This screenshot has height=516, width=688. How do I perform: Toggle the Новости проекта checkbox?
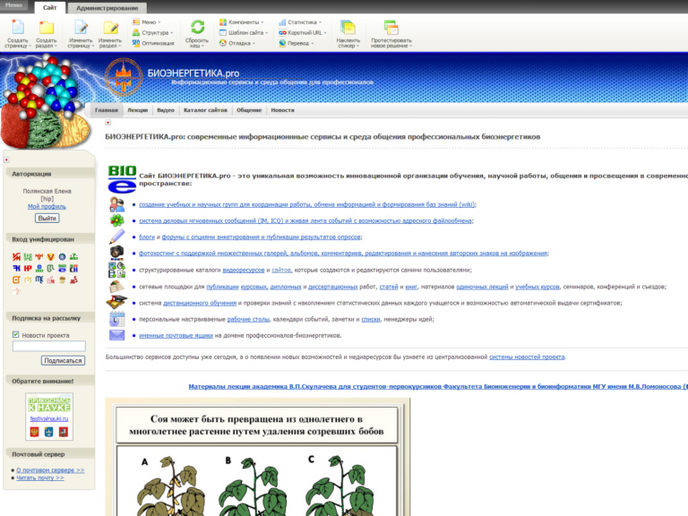pyautogui.click(x=16, y=334)
